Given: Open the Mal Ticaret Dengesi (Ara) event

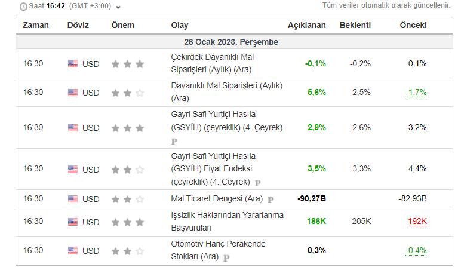Looking at the screenshot, I should click(x=217, y=199).
